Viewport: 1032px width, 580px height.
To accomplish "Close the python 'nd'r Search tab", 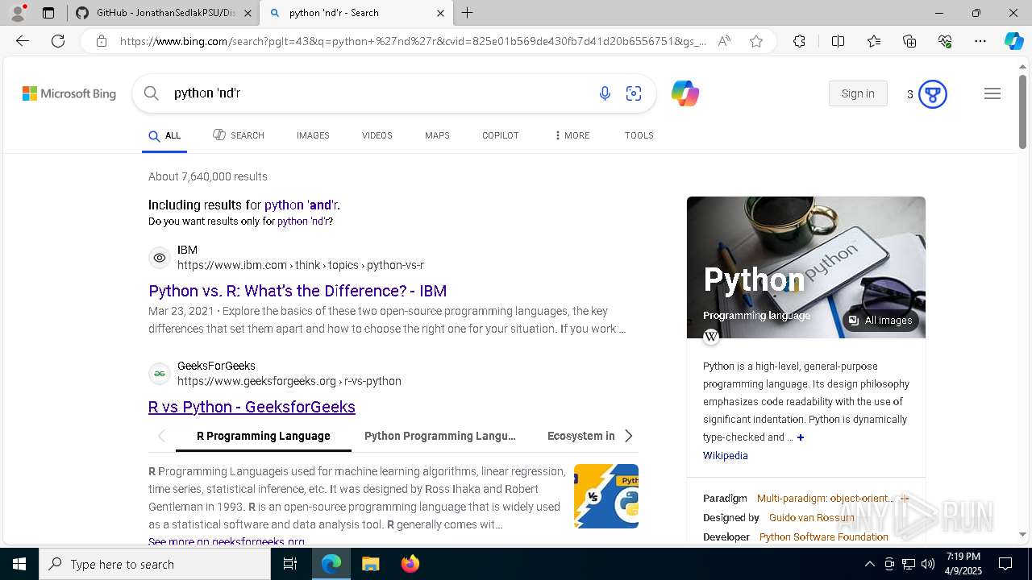I will pyautogui.click(x=440, y=13).
